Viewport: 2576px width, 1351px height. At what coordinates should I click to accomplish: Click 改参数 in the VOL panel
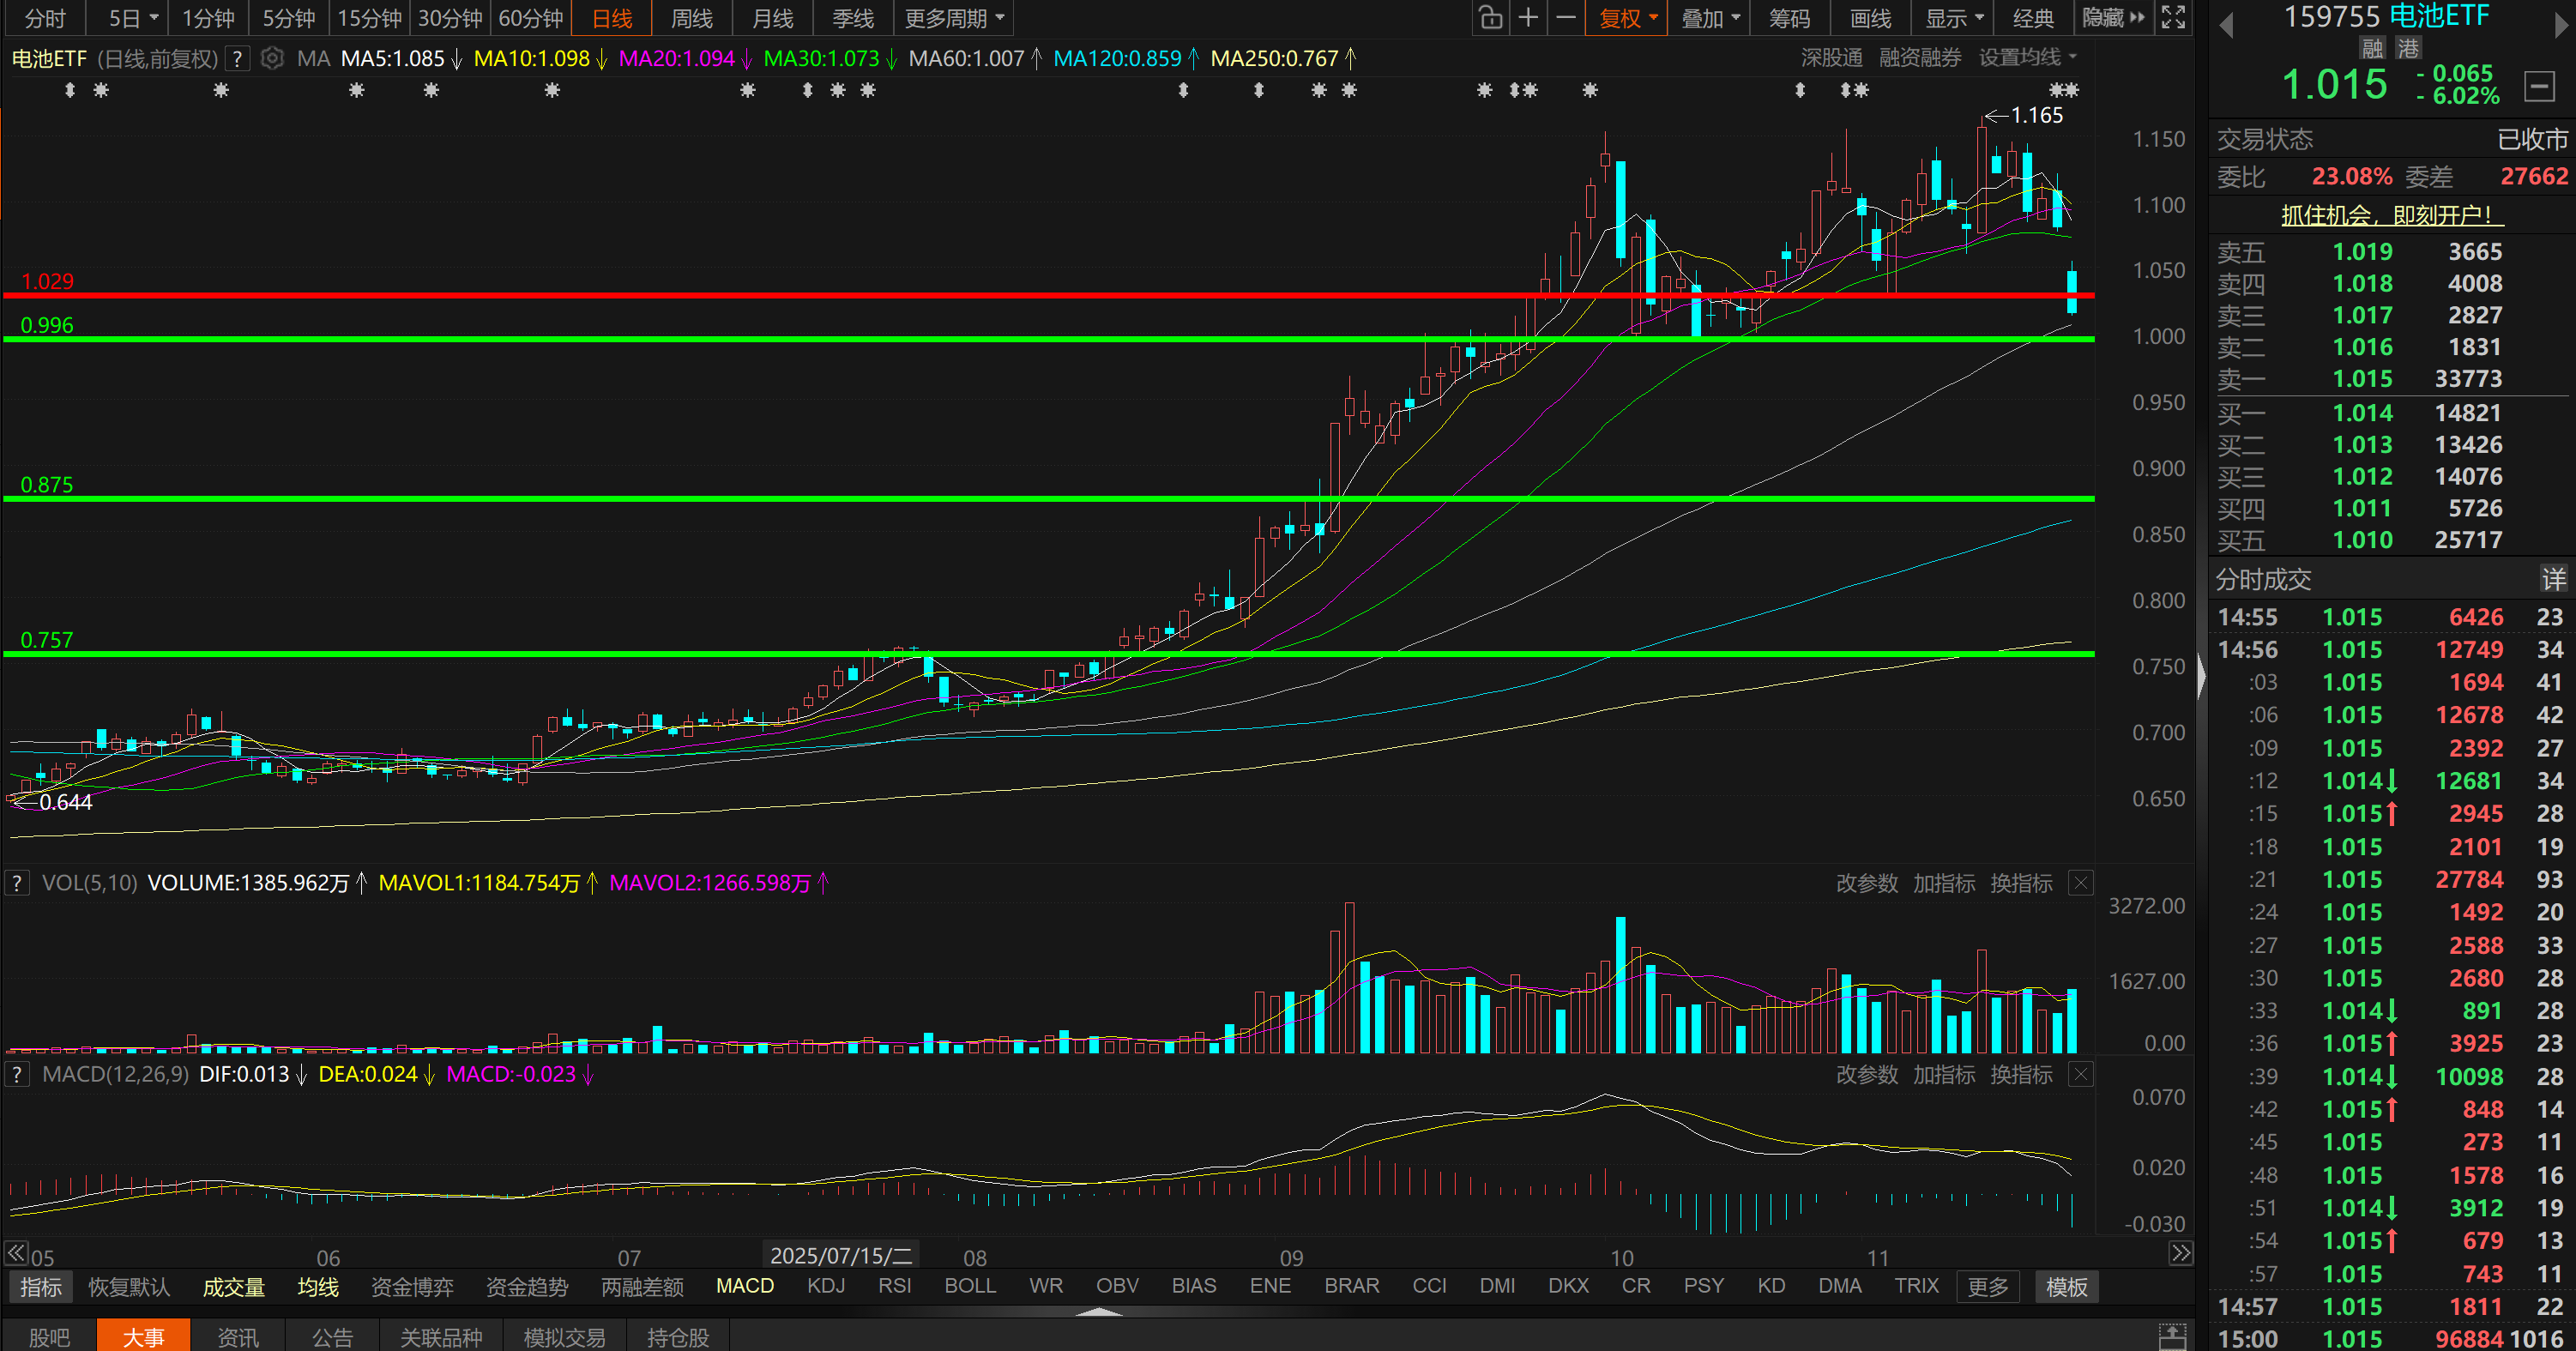click(x=1866, y=883)
